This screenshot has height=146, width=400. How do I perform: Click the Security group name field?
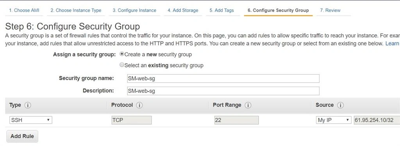pos(223,78)
